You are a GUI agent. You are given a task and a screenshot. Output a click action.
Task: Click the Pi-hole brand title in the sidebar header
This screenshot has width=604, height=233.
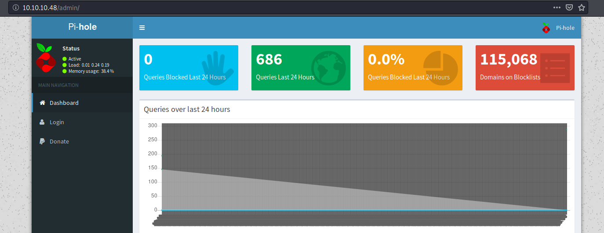coord(82,27)
